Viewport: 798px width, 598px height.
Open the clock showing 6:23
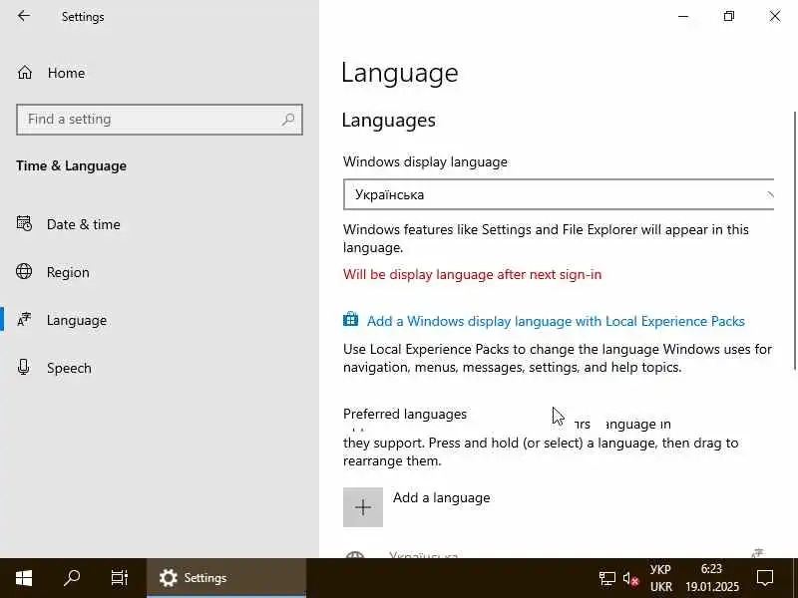(x=711, y=578)
